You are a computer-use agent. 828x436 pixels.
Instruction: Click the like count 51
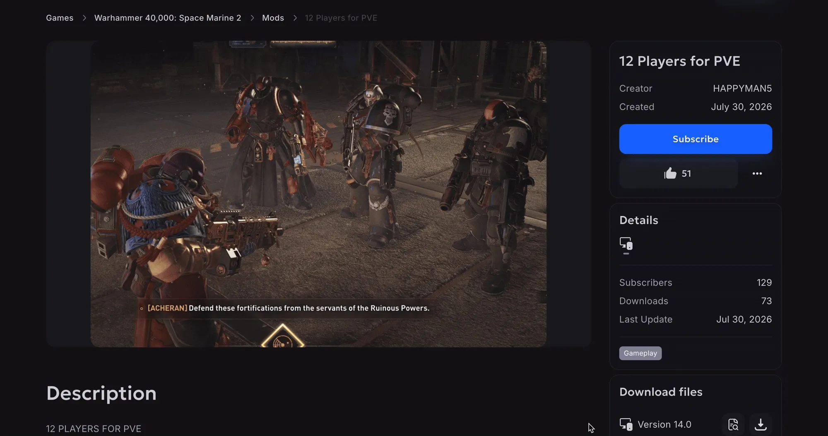(686, 173)
